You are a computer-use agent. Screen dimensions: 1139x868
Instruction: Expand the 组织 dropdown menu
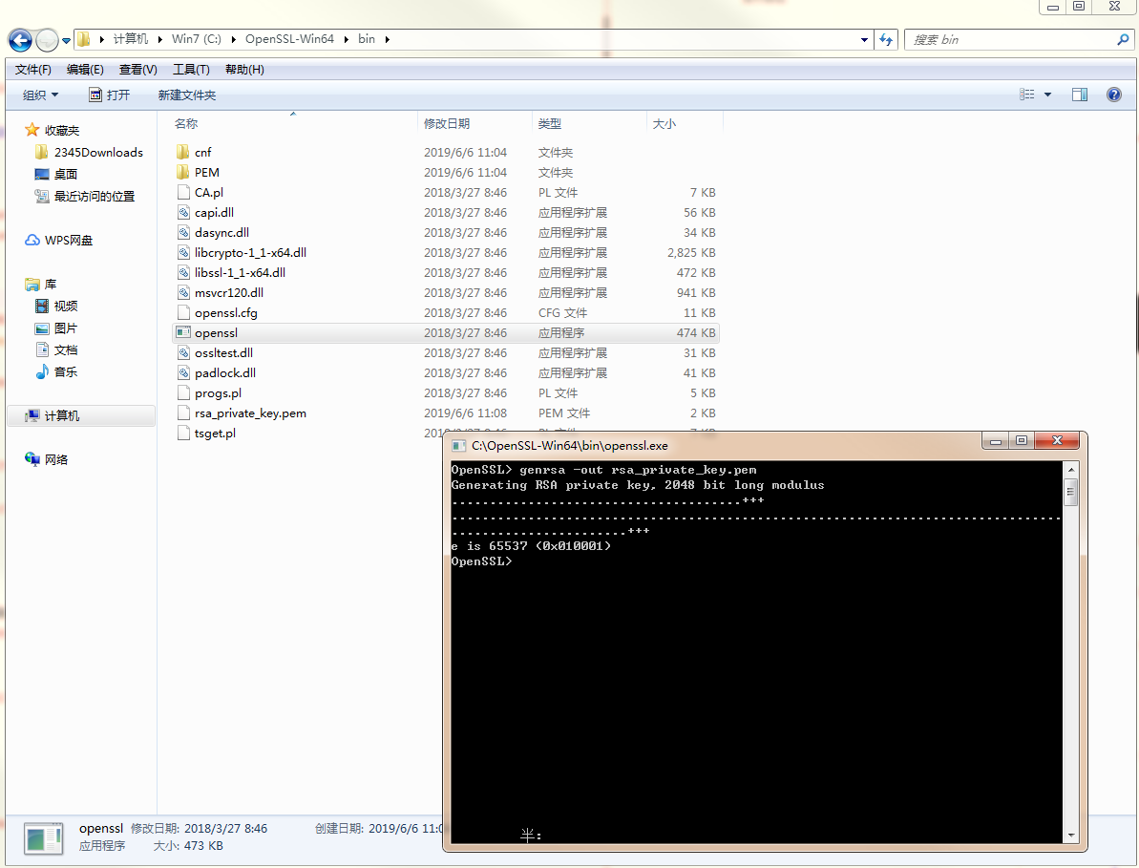[41, 95]
